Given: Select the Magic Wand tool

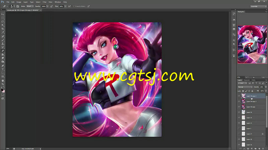Looking at the screenshot, I should (3, 25).
